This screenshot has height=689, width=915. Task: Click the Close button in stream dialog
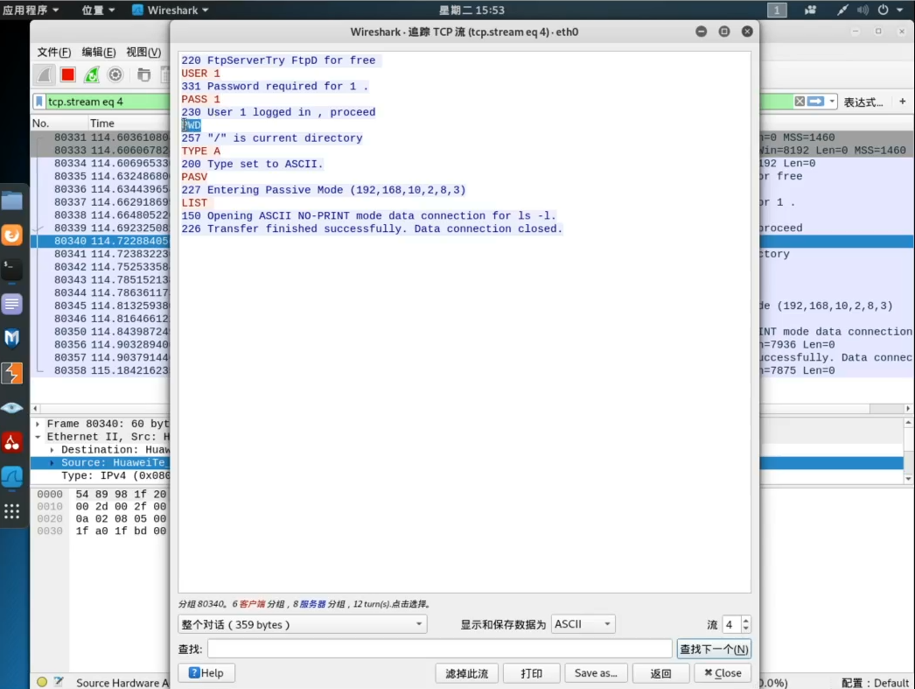[723, 673]
